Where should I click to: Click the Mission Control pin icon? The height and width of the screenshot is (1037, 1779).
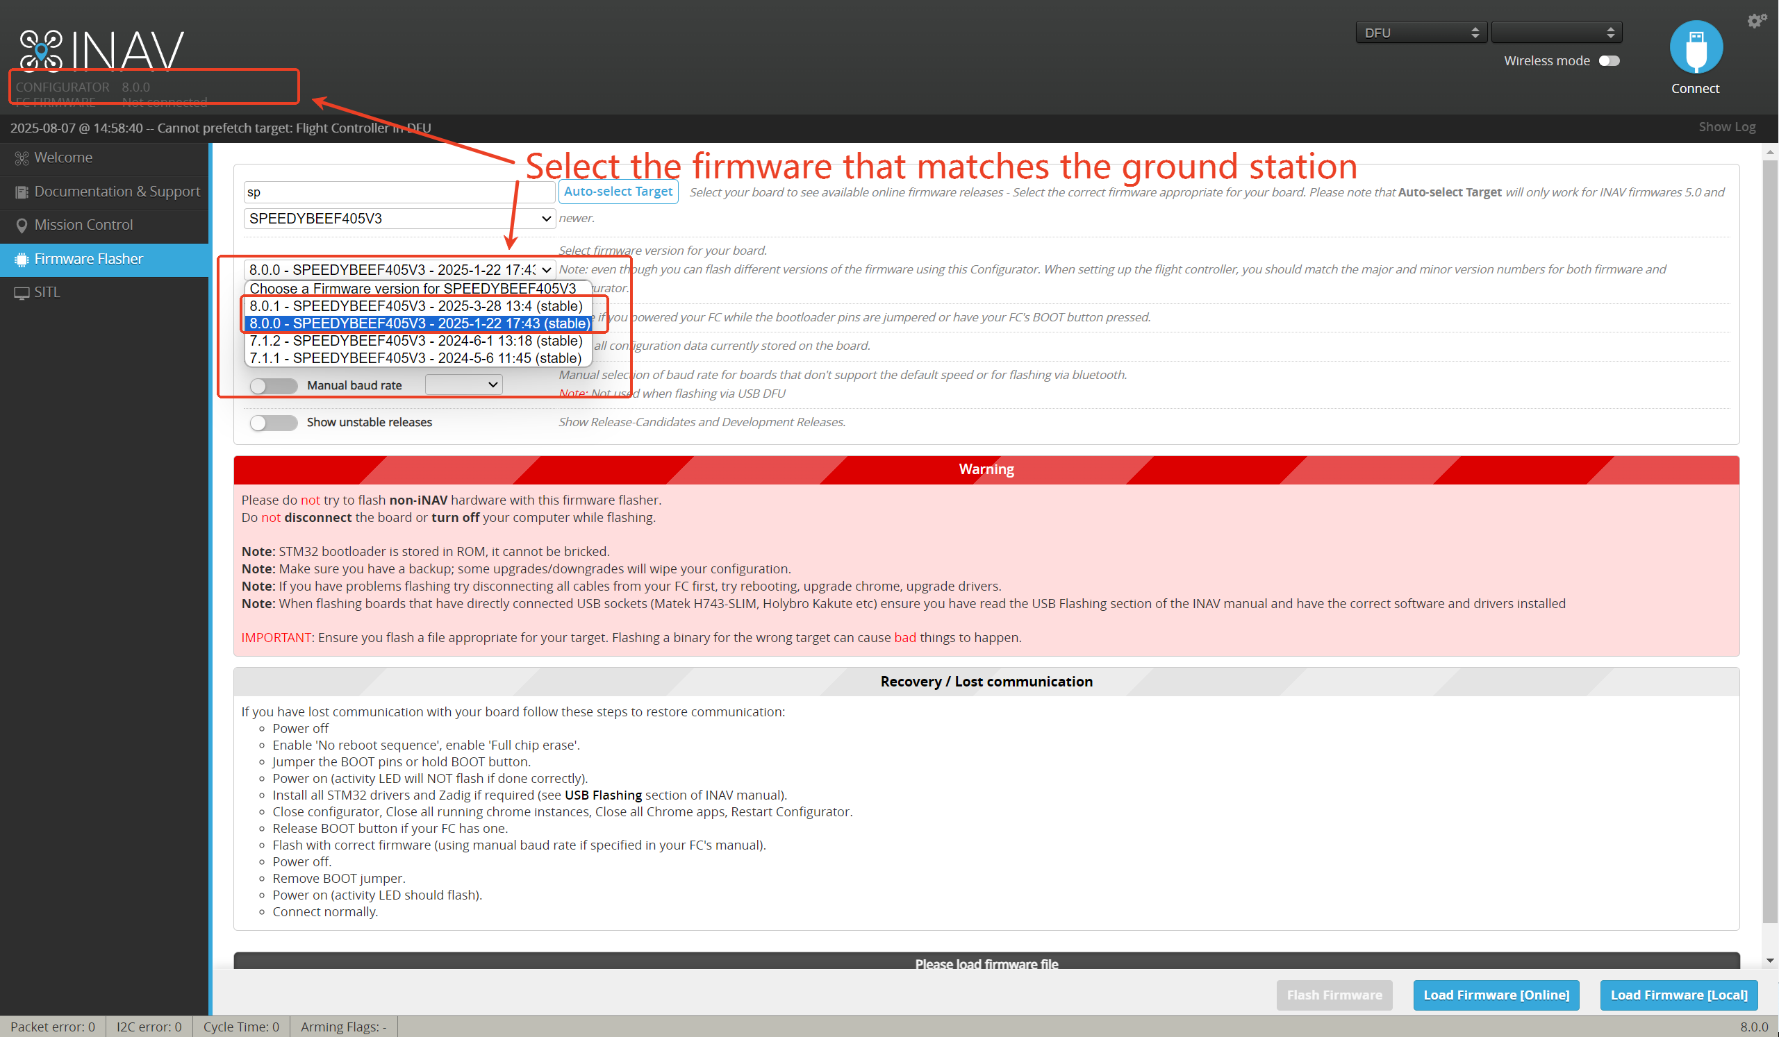coord(22,225)
